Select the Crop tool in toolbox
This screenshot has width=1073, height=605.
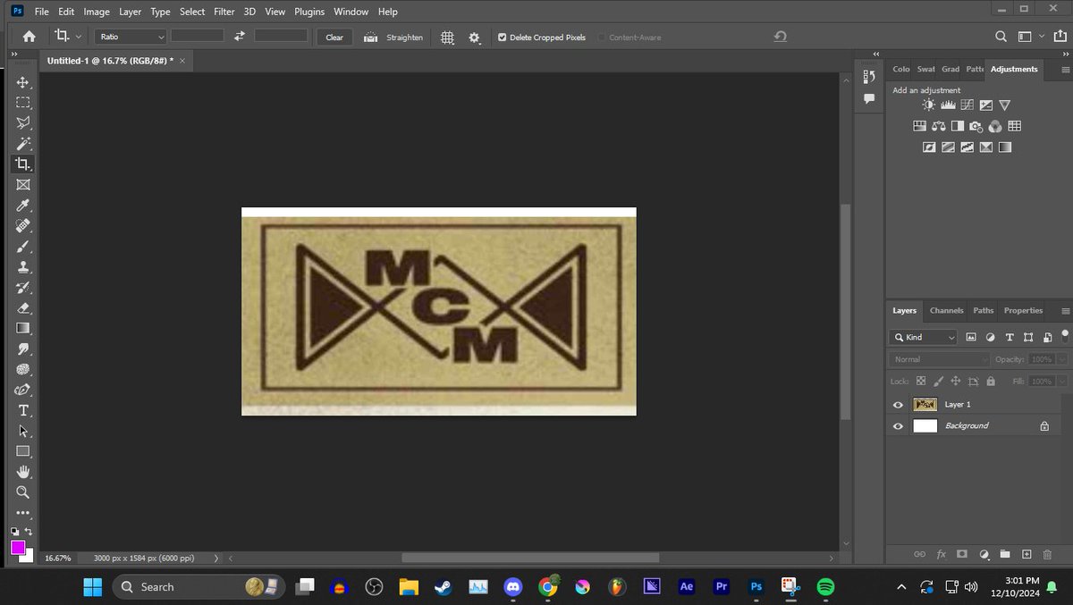pyautogui.click(x=23, y=164)
